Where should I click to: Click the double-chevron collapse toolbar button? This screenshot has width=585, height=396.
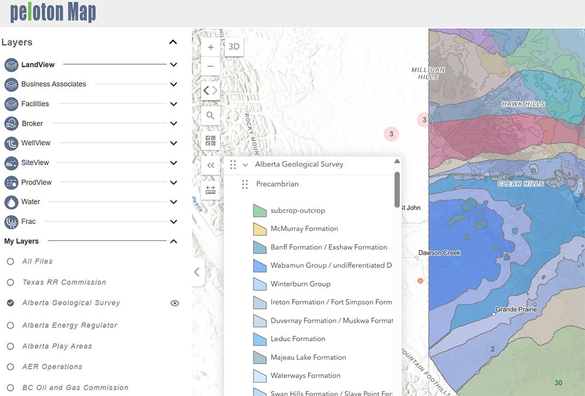point(211,166)
